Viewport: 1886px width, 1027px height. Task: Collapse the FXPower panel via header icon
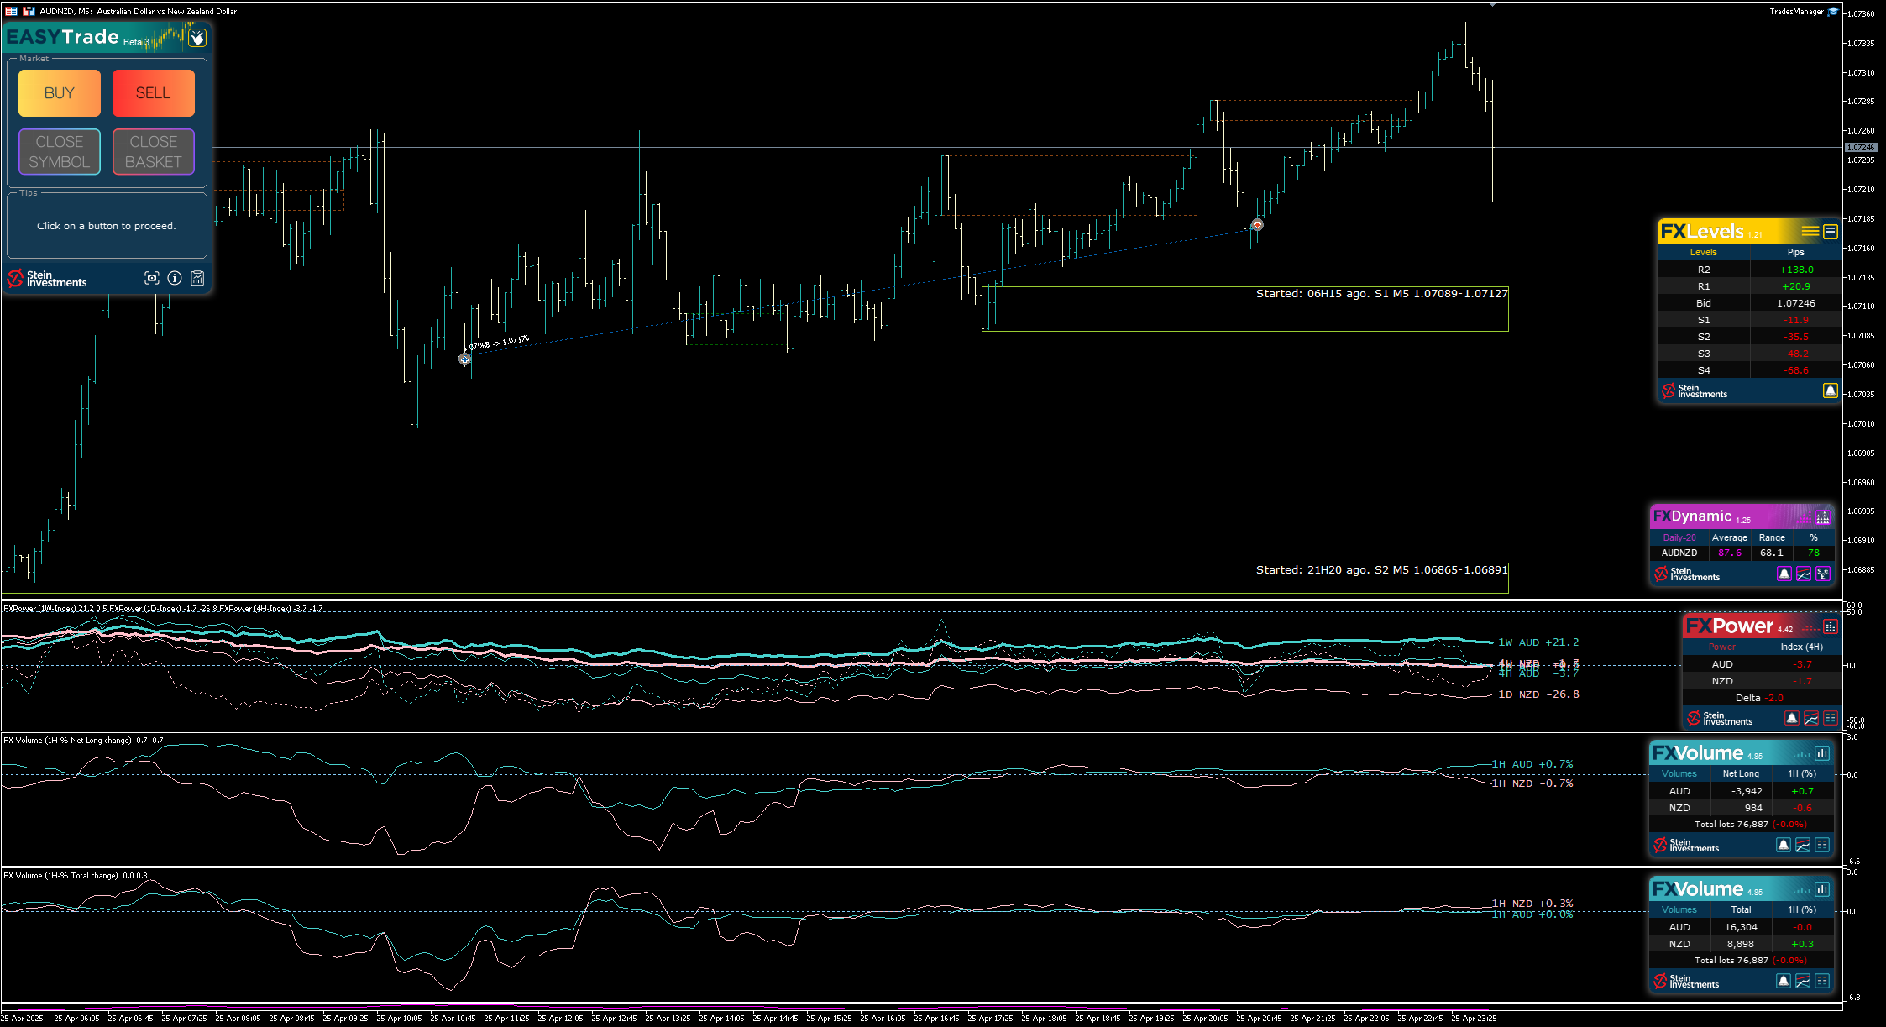click(x=1831, y=626)
